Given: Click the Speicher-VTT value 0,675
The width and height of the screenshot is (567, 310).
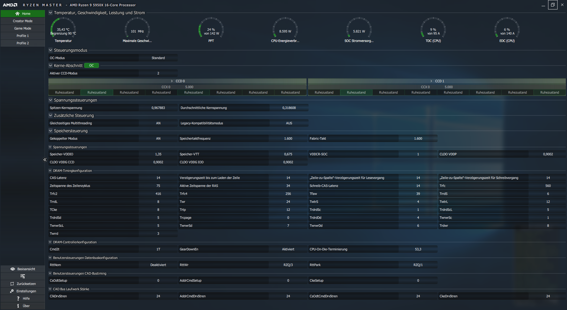Looking at the screenshot, I should coord(288,154).
